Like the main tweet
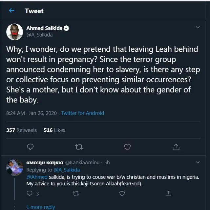 128,146
